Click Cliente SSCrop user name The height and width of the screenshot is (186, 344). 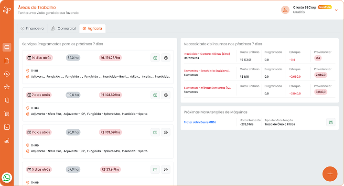coord(304,8)
